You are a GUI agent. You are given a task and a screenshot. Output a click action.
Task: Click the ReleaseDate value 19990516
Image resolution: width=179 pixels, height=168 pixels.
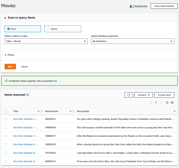(50, 127)
